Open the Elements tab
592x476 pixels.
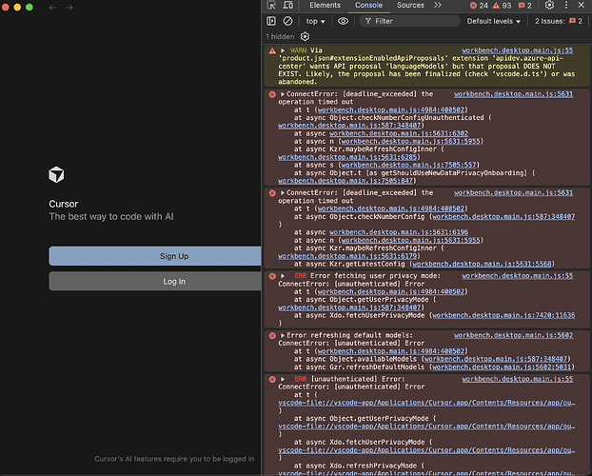pos(325,5)
